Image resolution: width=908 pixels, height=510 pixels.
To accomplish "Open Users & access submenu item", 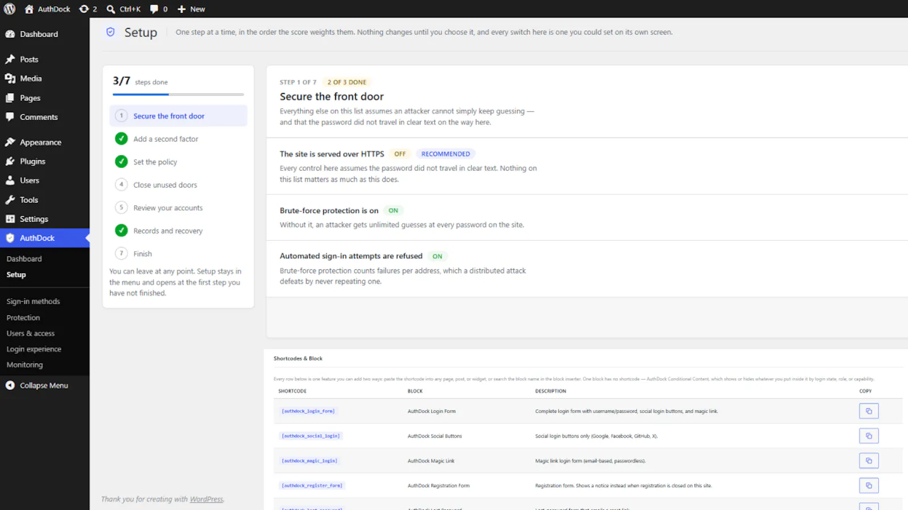I will (31, 333).
